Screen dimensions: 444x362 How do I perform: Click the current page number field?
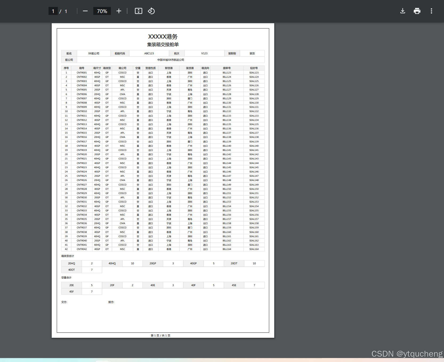point(53,11)
